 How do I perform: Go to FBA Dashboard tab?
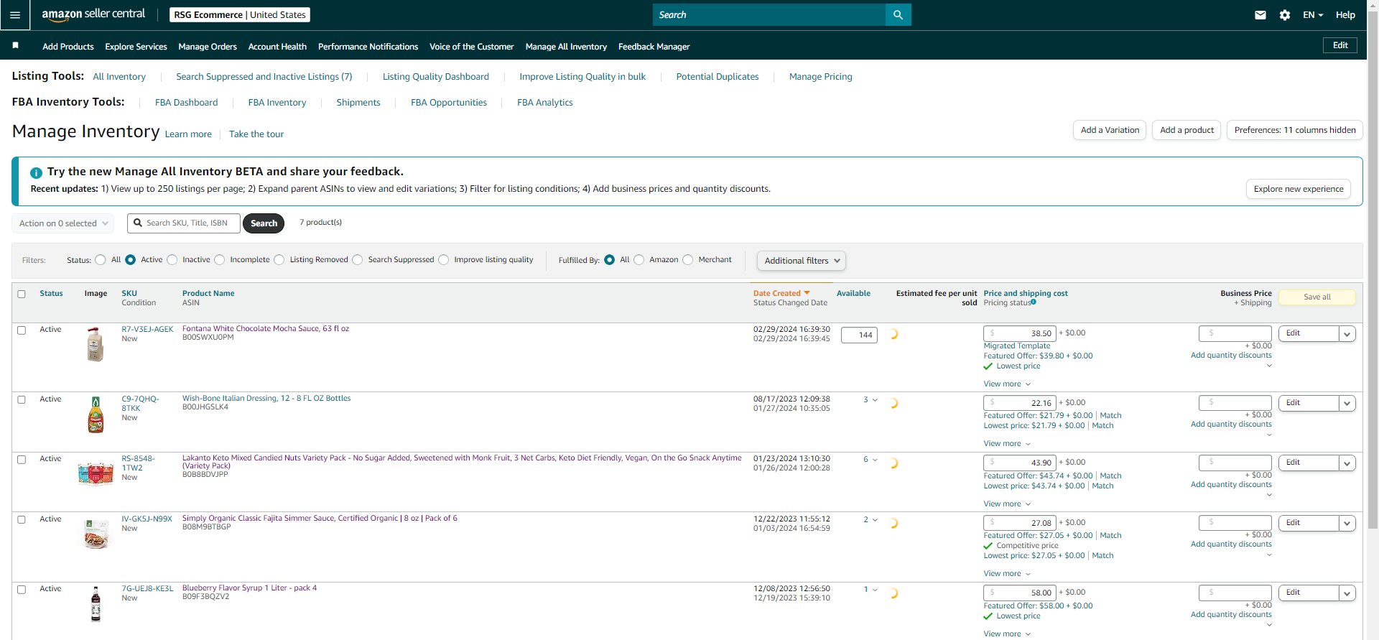(186, 103)
